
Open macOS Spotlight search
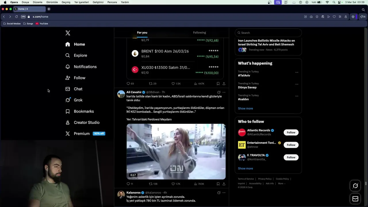pyautogui.click(x=334, y=2)
